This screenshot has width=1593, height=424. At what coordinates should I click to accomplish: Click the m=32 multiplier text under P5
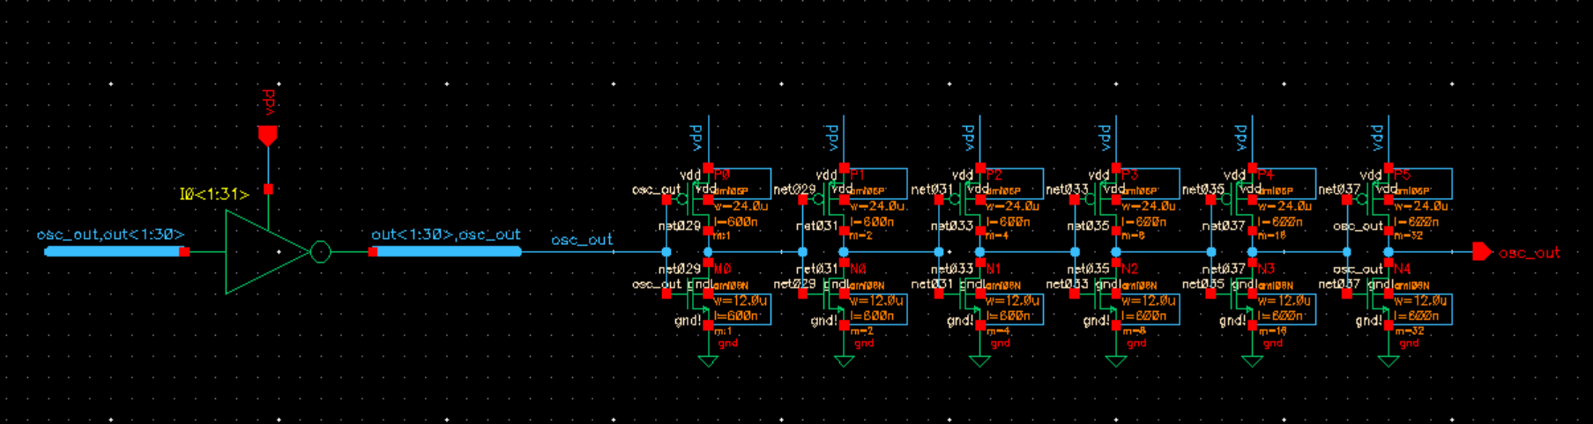click(x=1409, y=236)
